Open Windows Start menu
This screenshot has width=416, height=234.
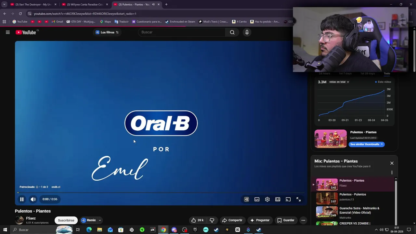tap(5, 230)
